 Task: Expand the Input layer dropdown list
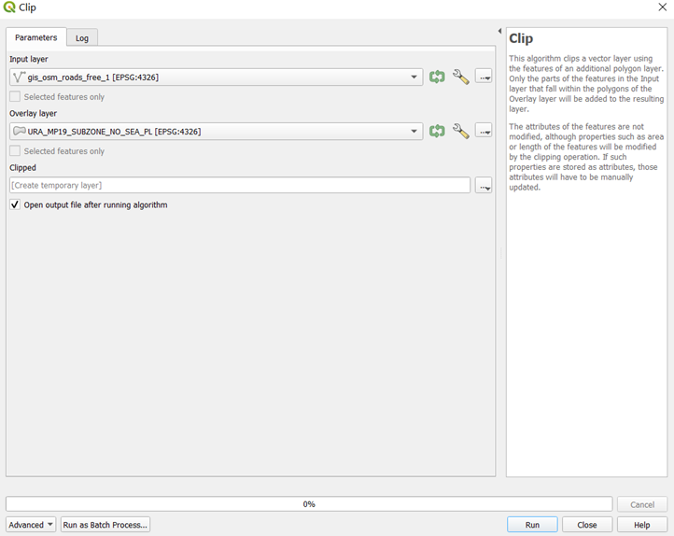tap(414, 78)
